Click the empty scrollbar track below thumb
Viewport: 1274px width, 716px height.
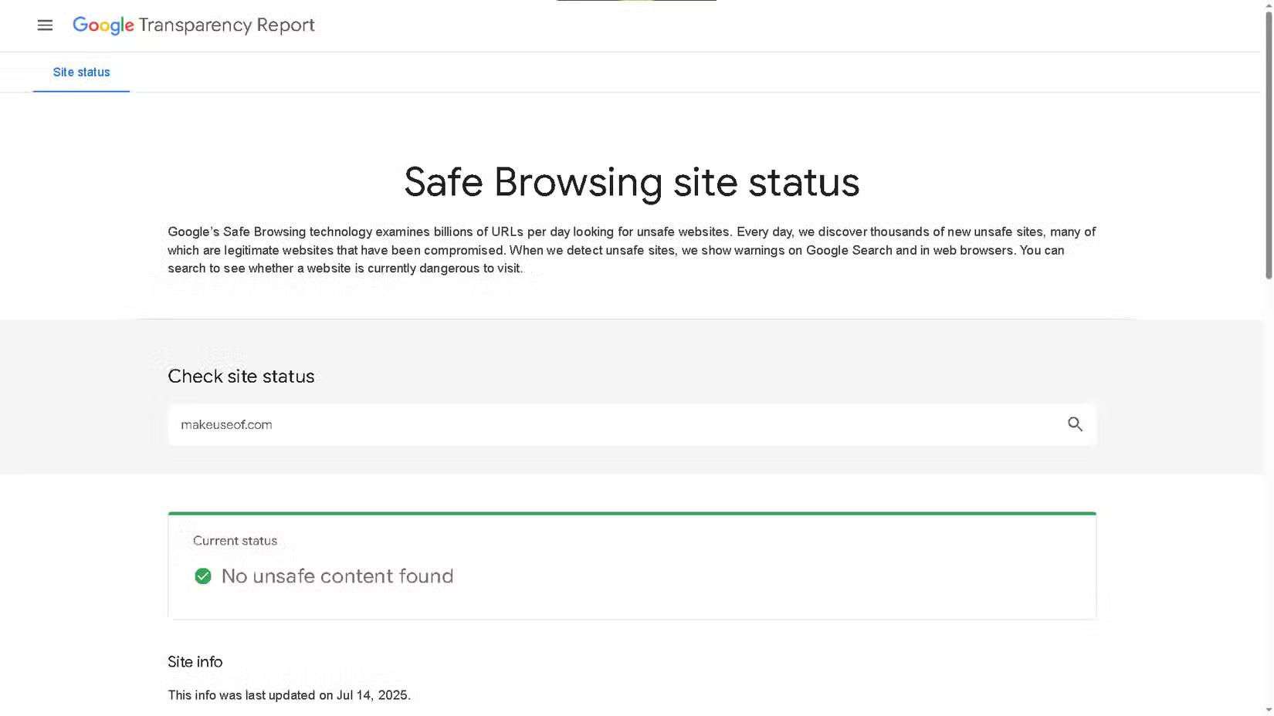[1268, 494]
